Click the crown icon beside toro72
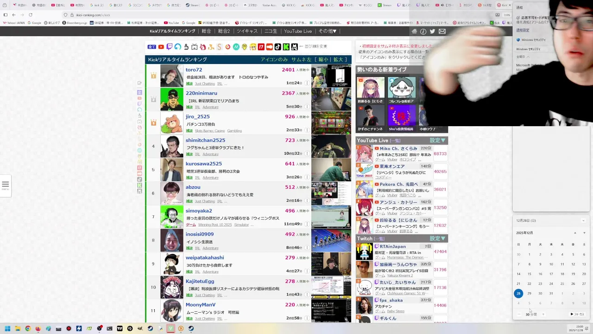 point(153,75)
